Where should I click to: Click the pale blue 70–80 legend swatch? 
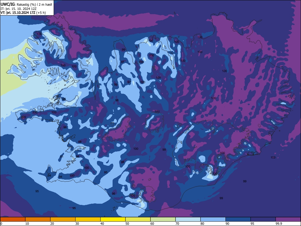tap(188, 219)
